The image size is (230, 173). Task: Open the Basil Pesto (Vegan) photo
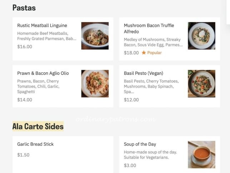click(201, 83)
